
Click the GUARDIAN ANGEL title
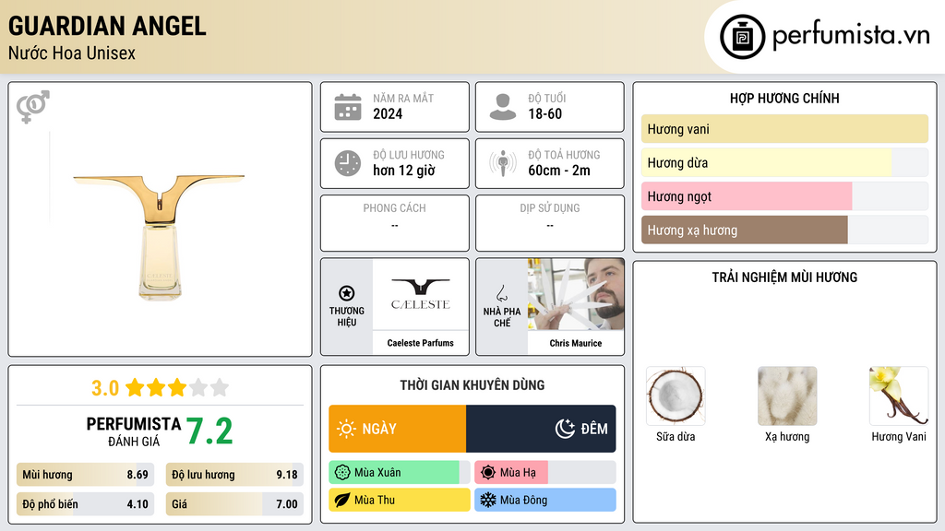pos(107,26)
